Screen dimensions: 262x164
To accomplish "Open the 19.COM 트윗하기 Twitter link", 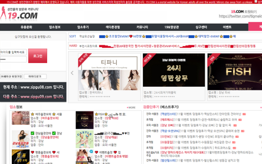I will coord(244,12).
